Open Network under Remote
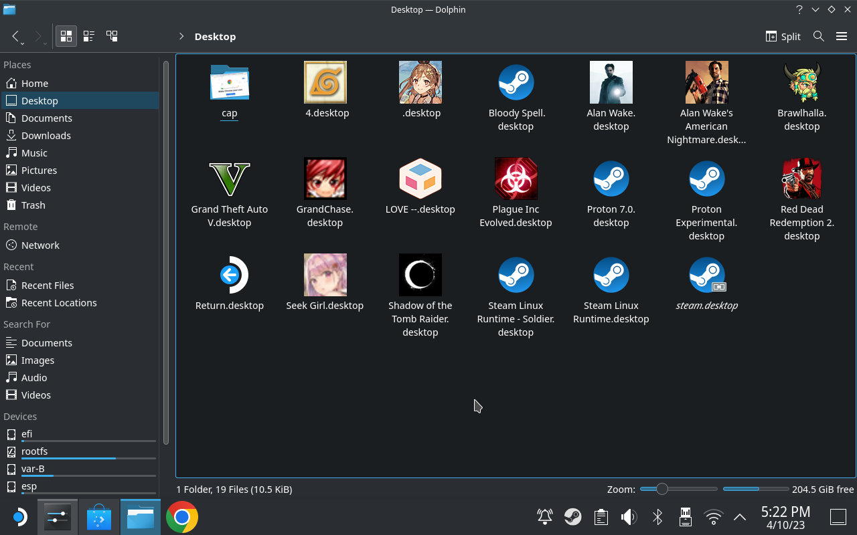 coord(80,245)
